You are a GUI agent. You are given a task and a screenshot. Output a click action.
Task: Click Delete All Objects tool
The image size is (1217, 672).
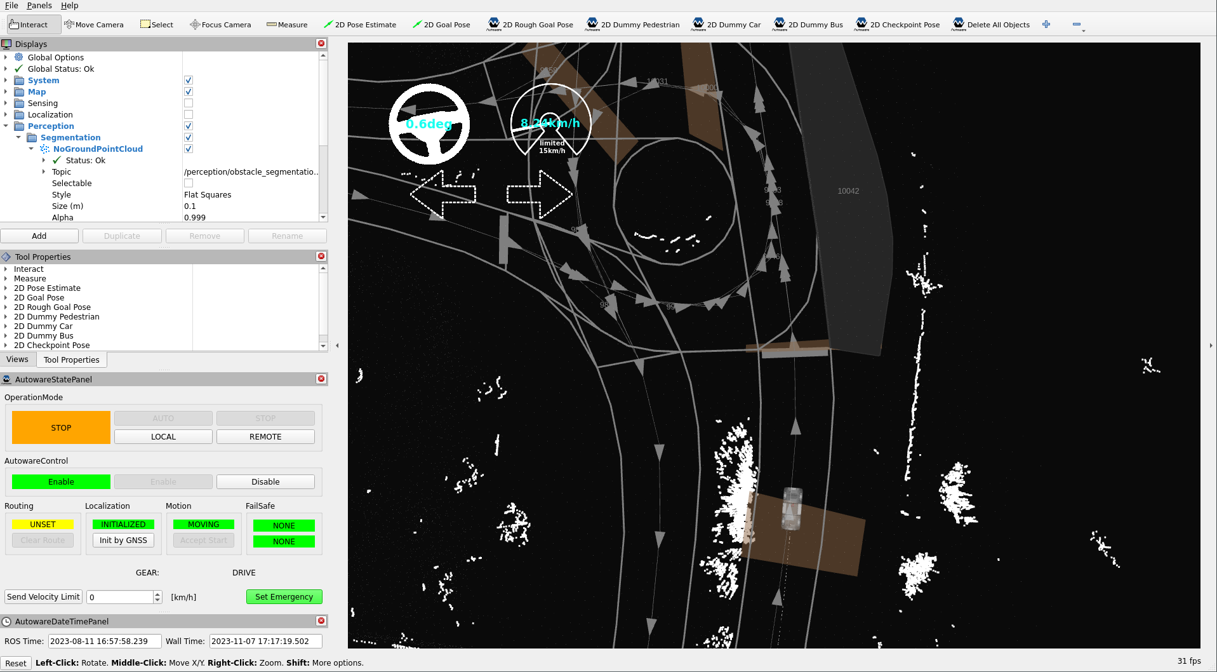[x=991, y=25]
